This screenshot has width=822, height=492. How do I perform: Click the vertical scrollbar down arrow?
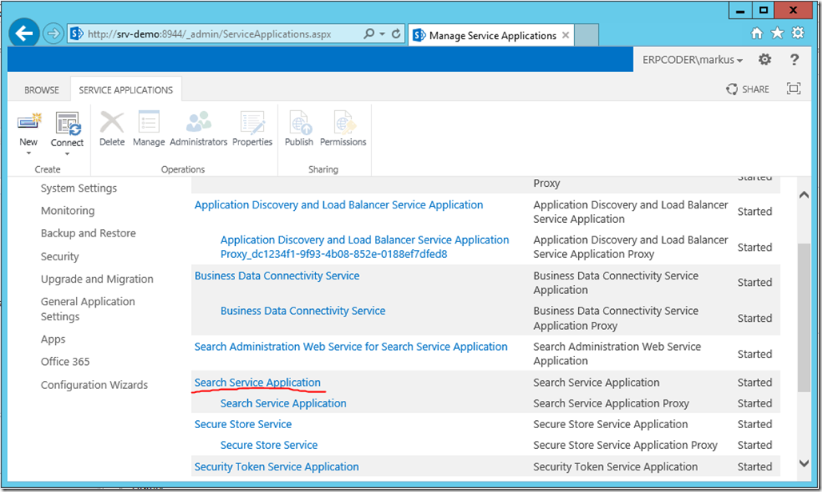[804, 462]
